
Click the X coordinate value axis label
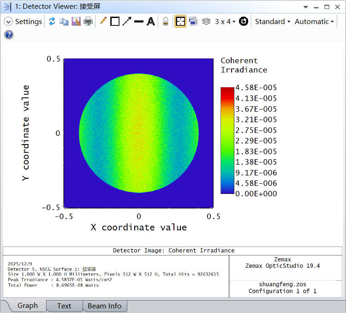pos(139,228)
